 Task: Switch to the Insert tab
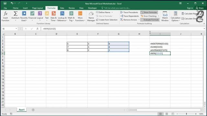25,8
